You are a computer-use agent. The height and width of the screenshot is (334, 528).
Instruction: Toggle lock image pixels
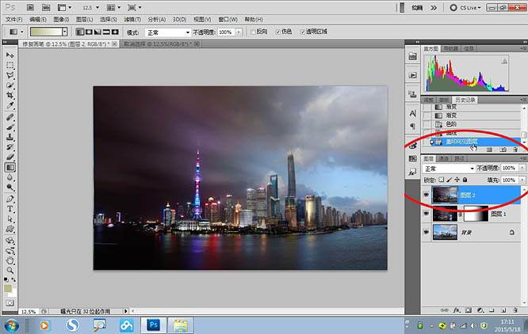450,180
